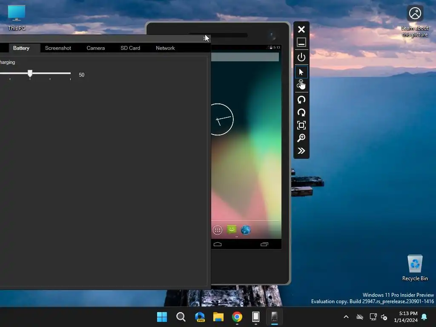Click the network tray icon

pyautogui.click(x=373, y=317)
